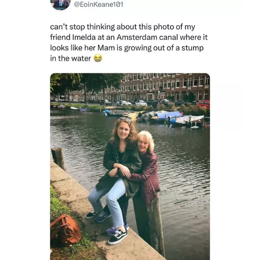260x260 pixels.
Task: Click the younger woman's face
Action: pos(123,130)
